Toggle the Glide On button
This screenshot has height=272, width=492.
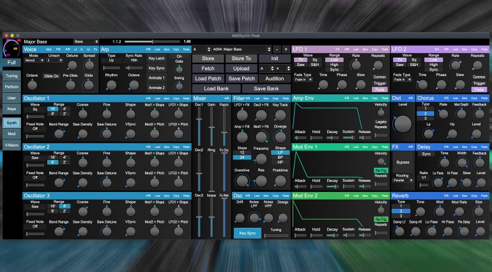(51, 76)
